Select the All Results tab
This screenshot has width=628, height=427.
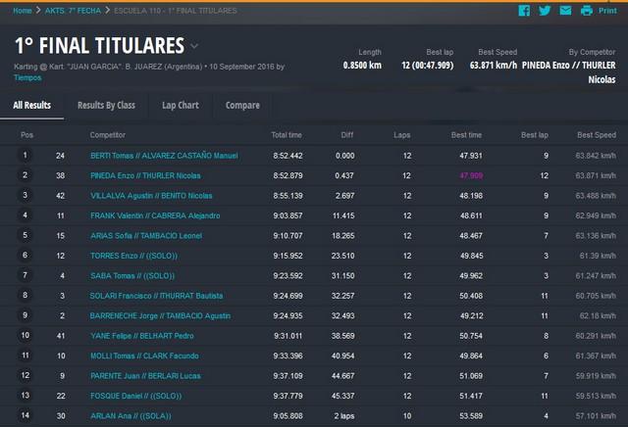[32, 105]
